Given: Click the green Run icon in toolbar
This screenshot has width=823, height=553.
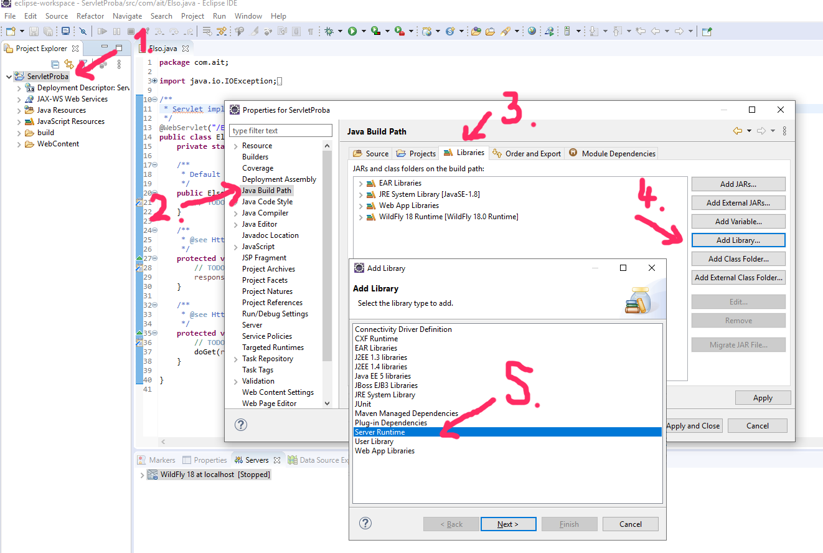Looking at the screenshot, I should [352, 31].
